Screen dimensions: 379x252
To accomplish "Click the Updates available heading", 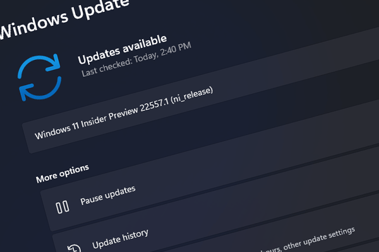I will (123, 50).
